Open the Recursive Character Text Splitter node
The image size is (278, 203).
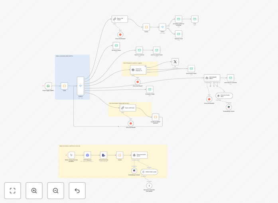(x=149, y=186)
